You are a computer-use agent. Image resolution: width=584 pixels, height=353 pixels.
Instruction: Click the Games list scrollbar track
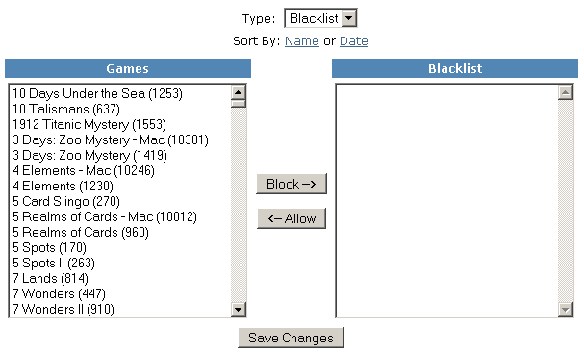pos(238,205)
